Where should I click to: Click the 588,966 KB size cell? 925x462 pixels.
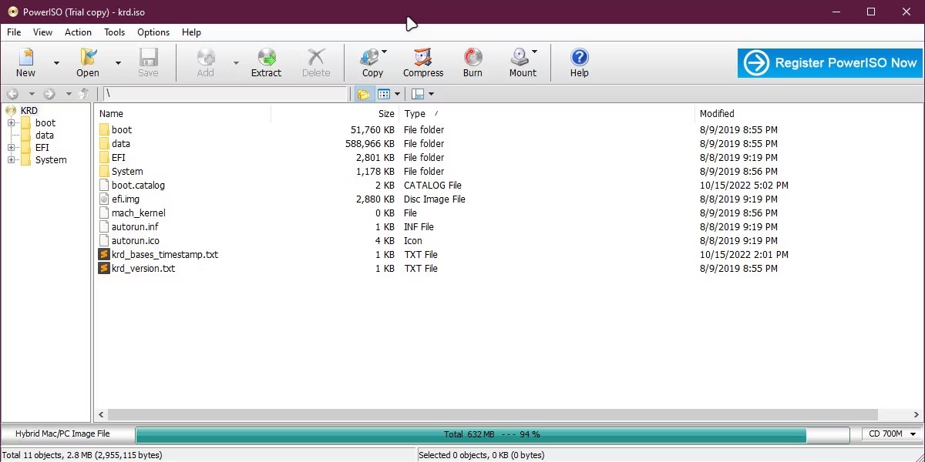[370, 143]
